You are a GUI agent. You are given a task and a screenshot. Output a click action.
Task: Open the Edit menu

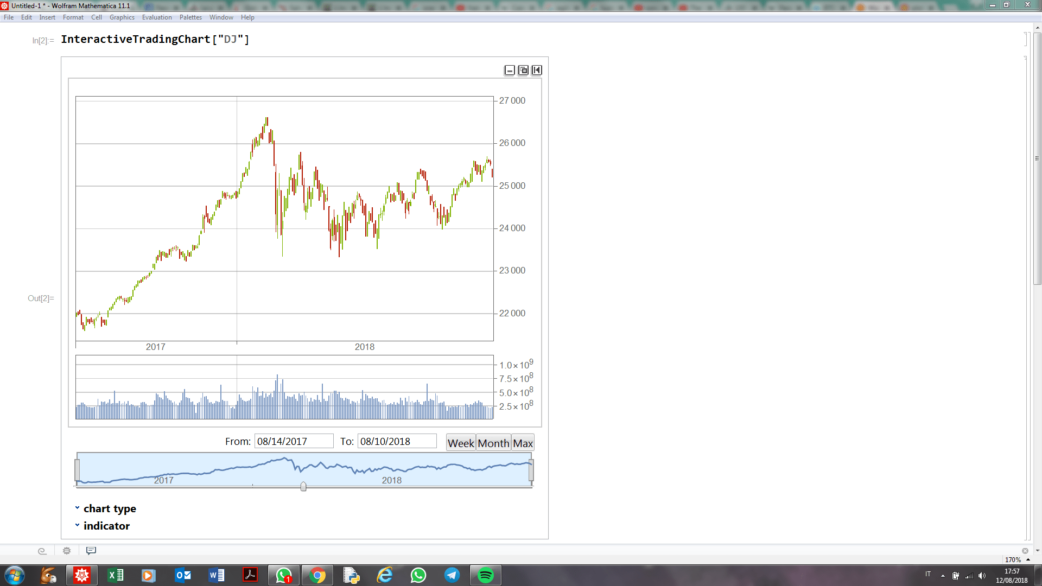tap(27, 17)
